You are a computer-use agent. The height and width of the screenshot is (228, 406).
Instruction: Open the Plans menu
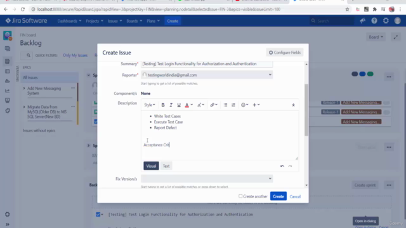pyautogui.click(x=153, y=21)
